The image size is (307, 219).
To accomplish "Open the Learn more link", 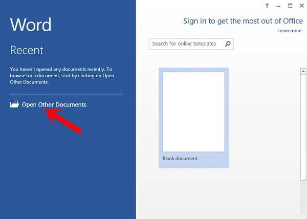I will tap(289, 31).
